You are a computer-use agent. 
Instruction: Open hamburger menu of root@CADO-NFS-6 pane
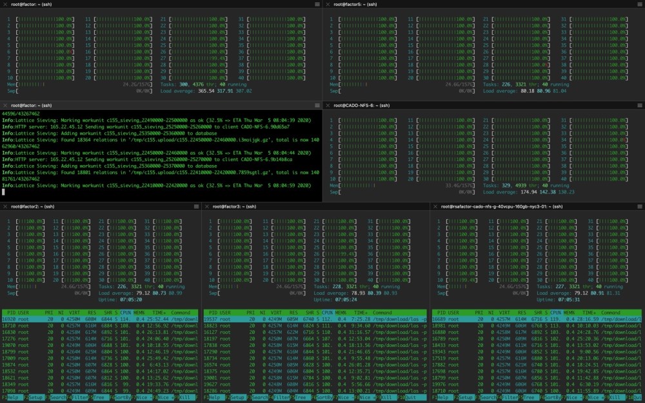click(x=639, y=105)
